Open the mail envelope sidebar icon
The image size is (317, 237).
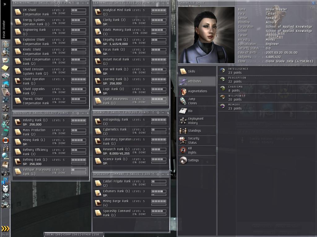pos(6,60)
